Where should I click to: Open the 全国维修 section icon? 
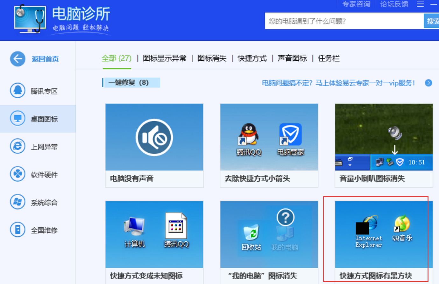18,230
